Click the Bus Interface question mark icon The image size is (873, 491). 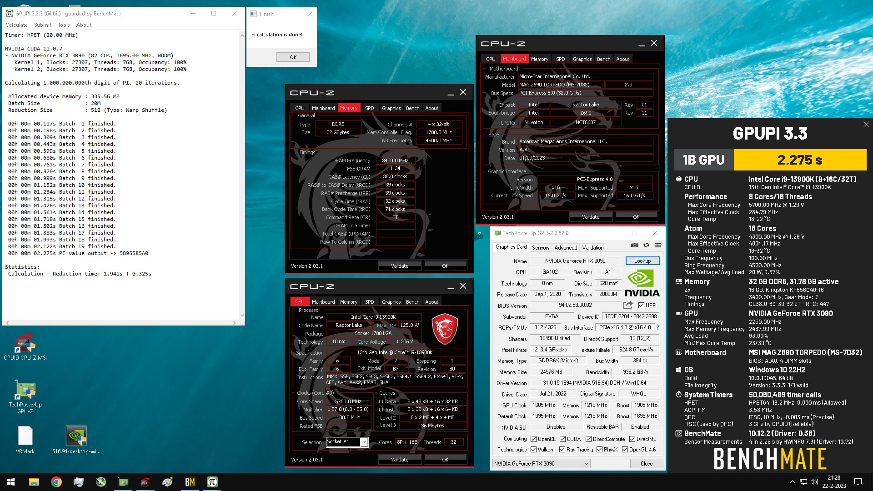[x=658, y=327]
